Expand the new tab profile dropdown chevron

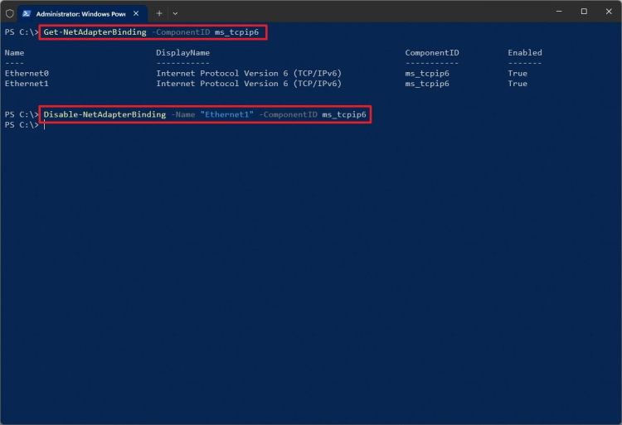[x=175, y=13]
